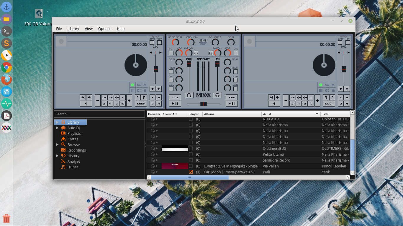Click LOOP button on the left deck
Viewport: 403px width, 226px height.
click(141, 104)
